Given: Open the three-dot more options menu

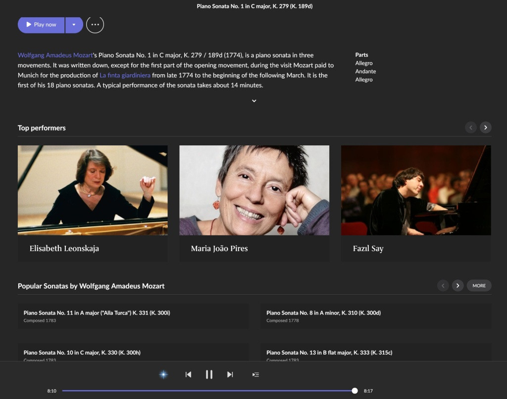Looking at the screenshot, I should click(x=95, y=24).
